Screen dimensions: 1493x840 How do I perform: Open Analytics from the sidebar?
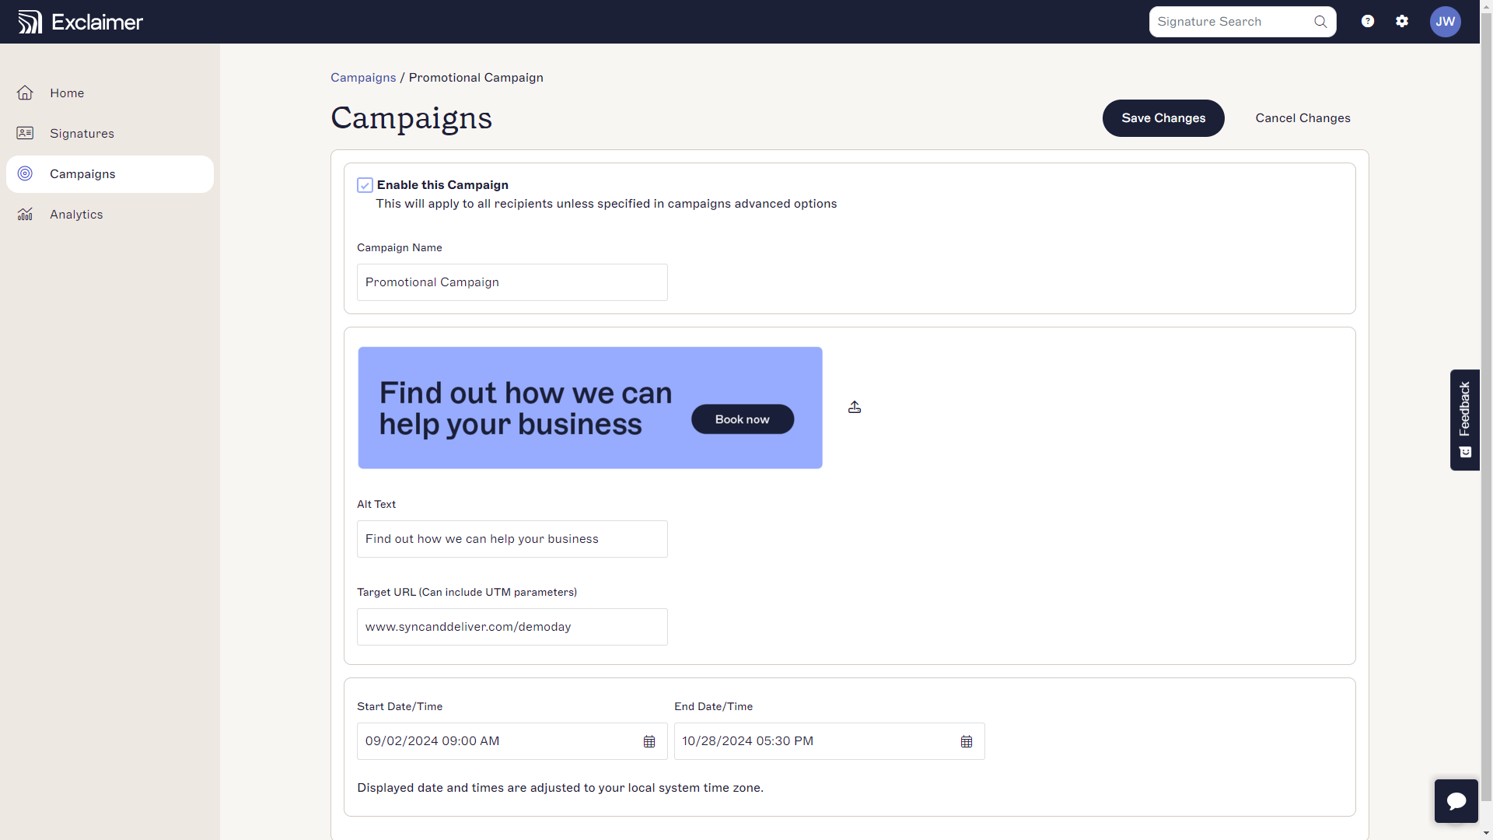(76, 214)
